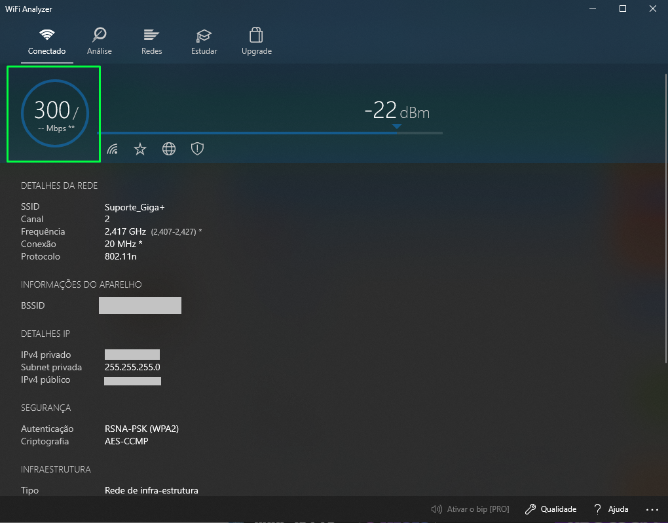This screenshot has height=523, width=668.
Task: Open the Upgrade shopping bag tab
Action: point(256,41)
